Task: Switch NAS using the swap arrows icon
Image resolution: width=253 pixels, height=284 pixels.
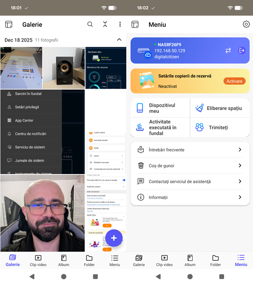Action: 228,50
